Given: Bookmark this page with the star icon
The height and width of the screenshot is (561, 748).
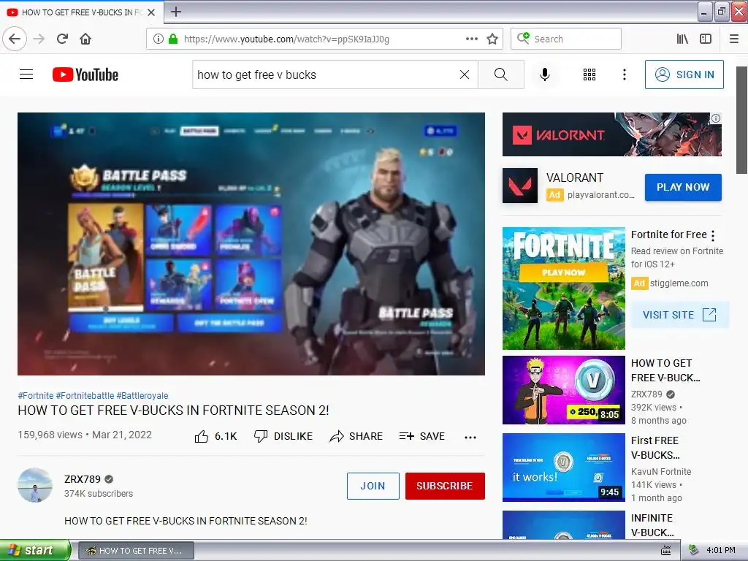Looking at the screenshot, I should [x=492, y=39].
